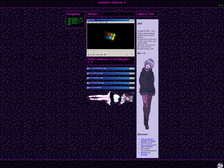Close the Album 4 angel_cult window
The image size is (224, 168).
(134, 69)
